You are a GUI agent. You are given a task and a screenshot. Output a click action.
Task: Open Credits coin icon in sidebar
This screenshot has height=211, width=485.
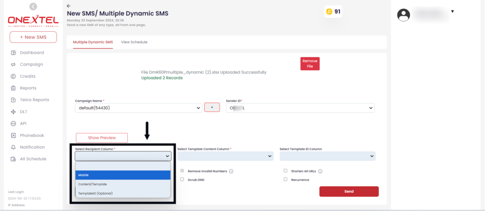point(13,76)
